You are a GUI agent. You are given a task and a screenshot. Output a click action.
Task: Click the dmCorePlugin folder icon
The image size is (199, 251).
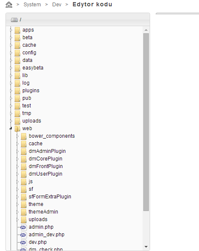(24, 159)
